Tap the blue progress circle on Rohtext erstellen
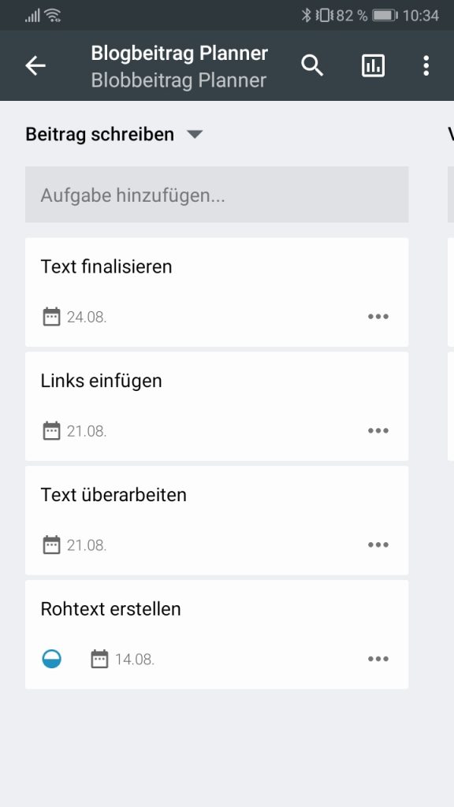 52,659
